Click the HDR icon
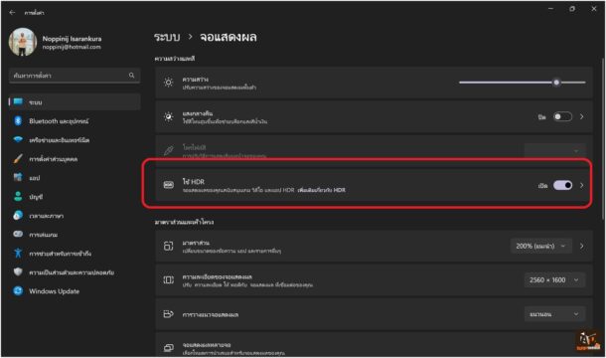Screen dimensions: 606x358 pyautogui.click(x=168, y=185)
